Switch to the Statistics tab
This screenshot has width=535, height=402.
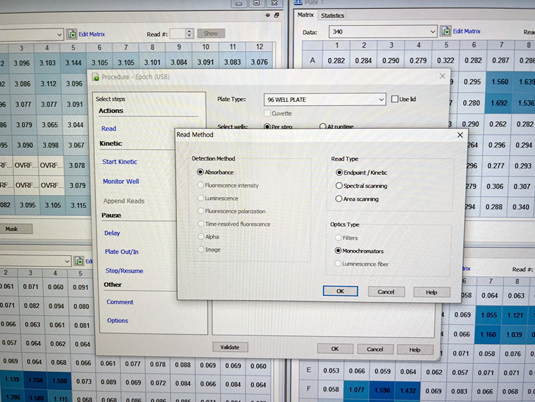click(x=332, y=15)
